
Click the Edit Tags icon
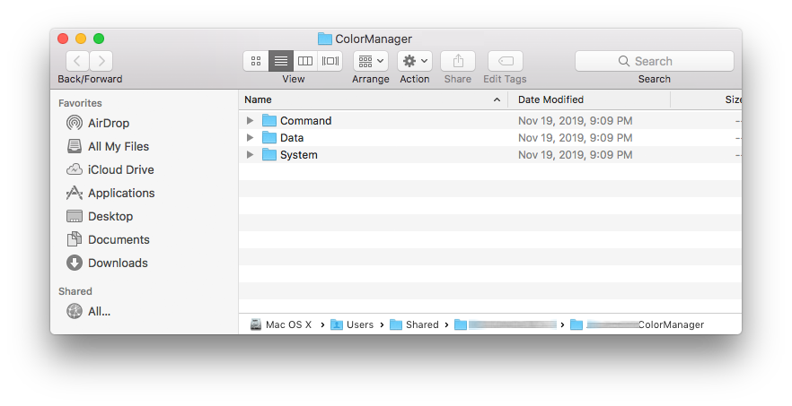coord(505,61)
